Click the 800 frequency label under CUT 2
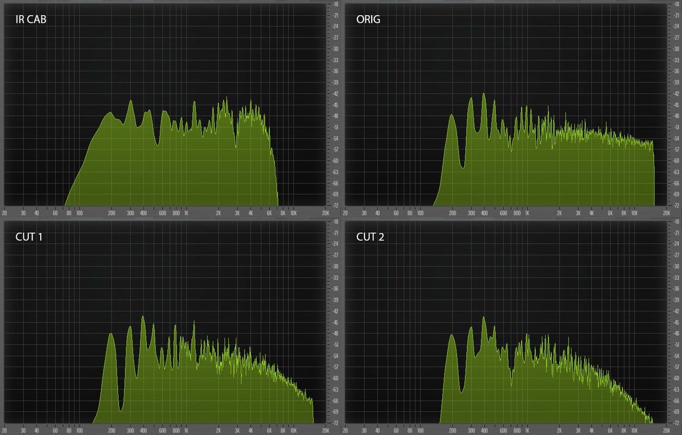Viewport: 682px width, 435px height. [x=517, y=431]
